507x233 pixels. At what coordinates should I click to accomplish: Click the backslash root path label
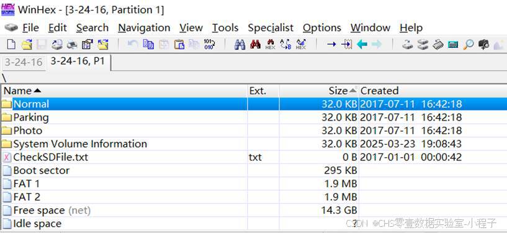pos(4,78)
